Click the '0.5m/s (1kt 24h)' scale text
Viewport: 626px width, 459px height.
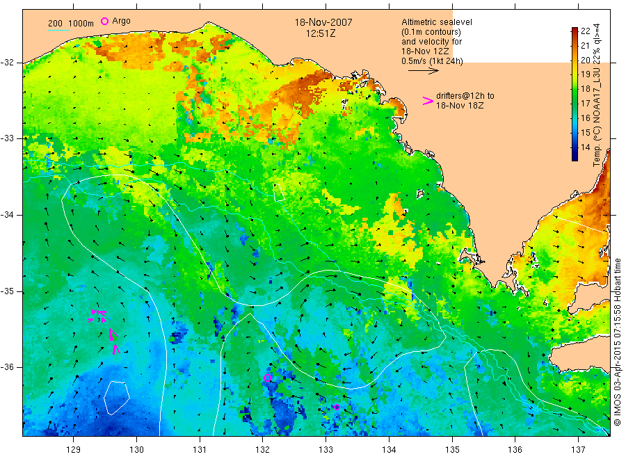(433, 61)
